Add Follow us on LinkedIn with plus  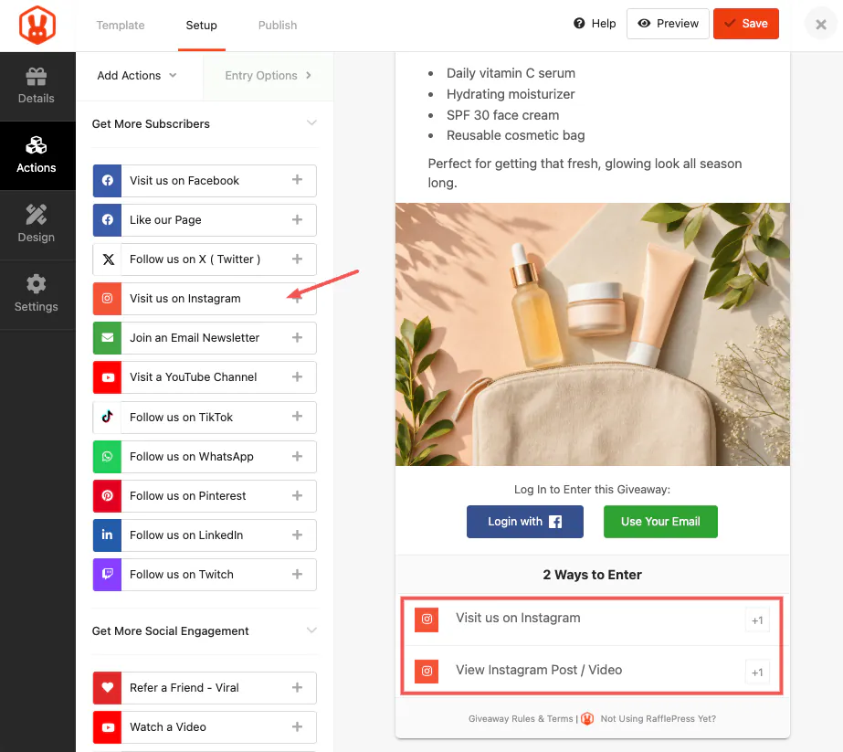point(298,535)
